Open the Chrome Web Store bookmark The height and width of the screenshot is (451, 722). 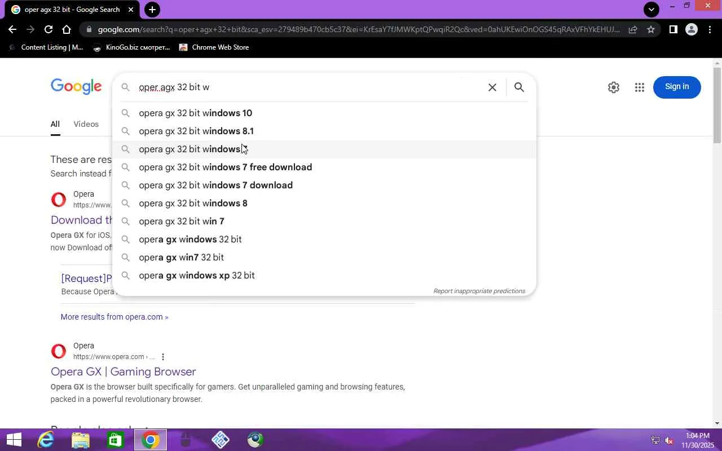[x=214, y=47]
